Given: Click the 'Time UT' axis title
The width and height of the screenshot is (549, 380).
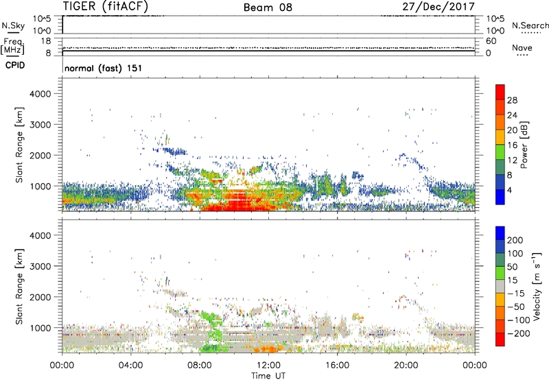Looking at the screenshot, I should pos(268,376).
